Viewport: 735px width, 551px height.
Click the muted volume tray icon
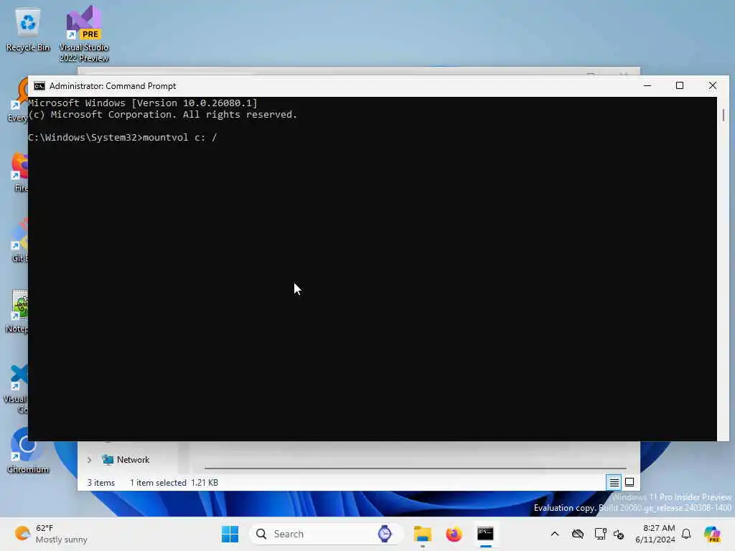pos(619,534)
